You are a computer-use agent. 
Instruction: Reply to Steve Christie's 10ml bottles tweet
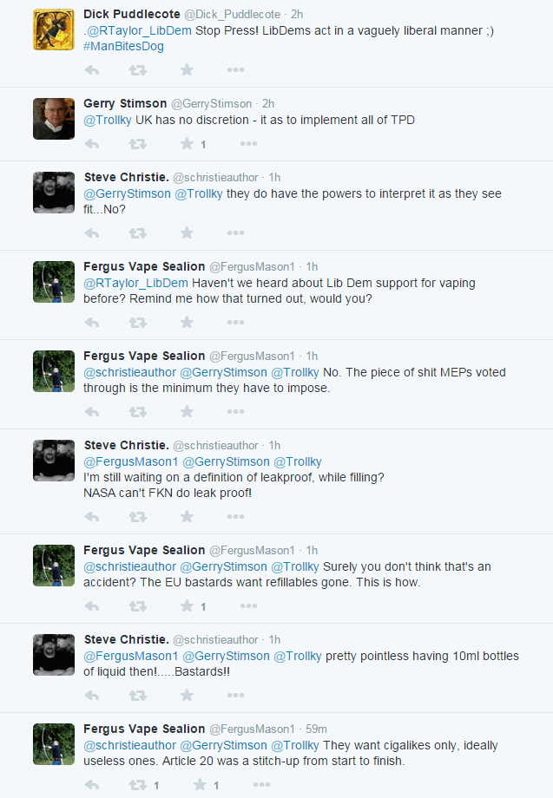pos(92,695)
